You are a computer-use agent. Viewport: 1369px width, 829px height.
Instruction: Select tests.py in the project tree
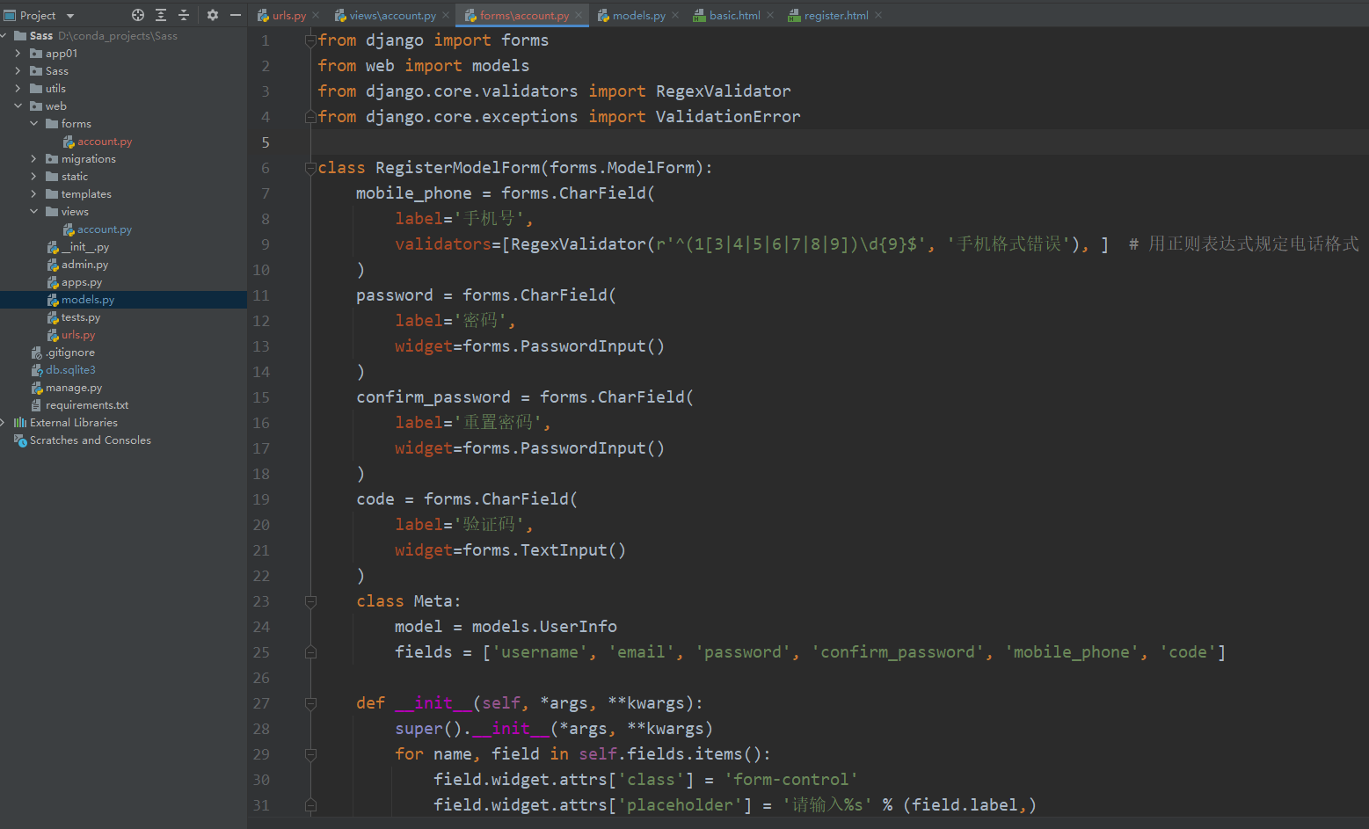click(x=81, y=317)
